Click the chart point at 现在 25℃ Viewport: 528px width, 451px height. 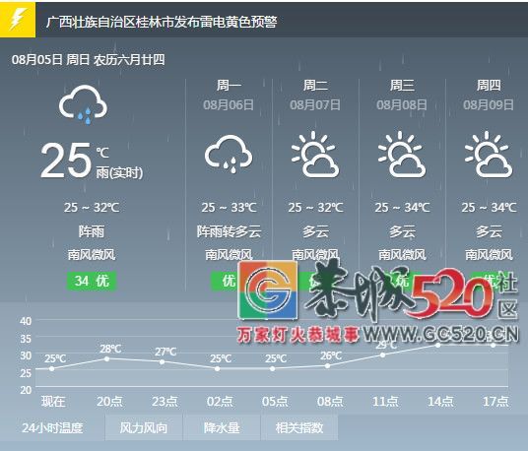pyautogui.click(x=51, y=368)
